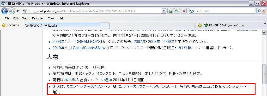Click the page scrollbar up arrow
267x96 pixels.
264,32
